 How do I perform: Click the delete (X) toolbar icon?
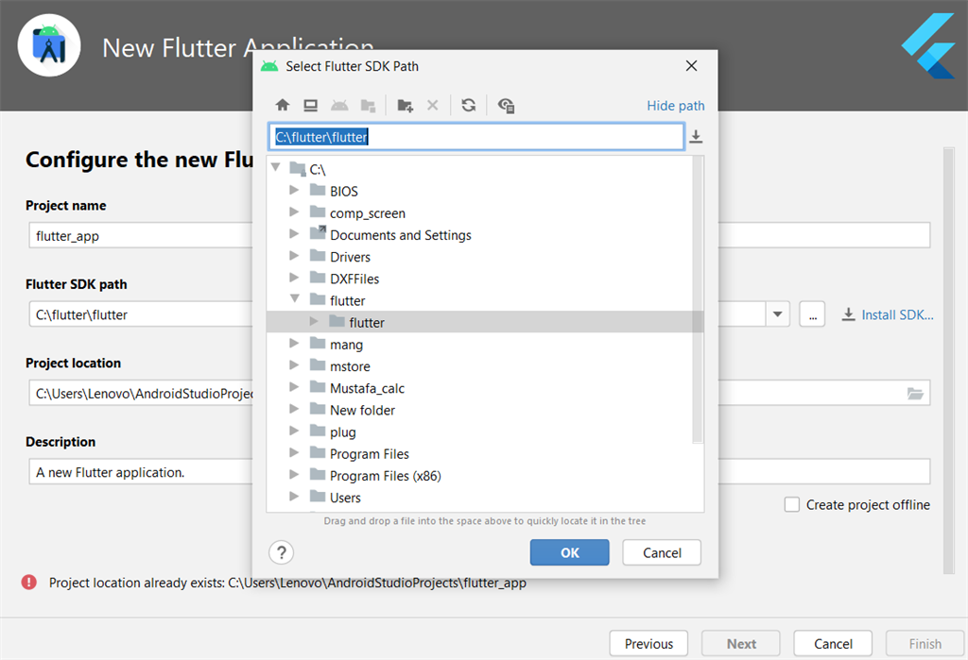pyautogui.click(x=433, y=106)
